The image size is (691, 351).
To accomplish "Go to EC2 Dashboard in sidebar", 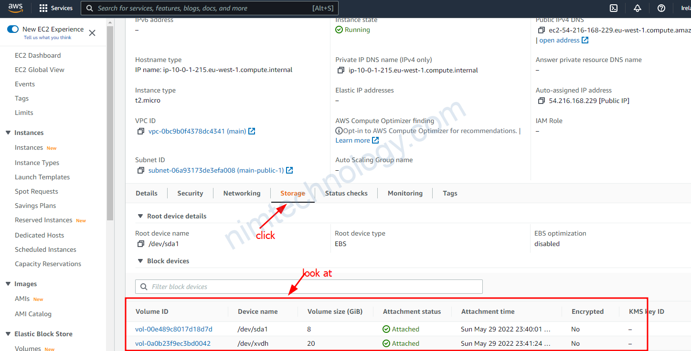I will (x=38, y=55).
